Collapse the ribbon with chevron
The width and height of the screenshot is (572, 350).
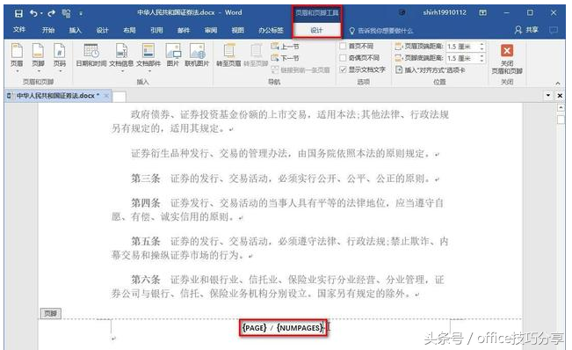[x=558, y=84]
